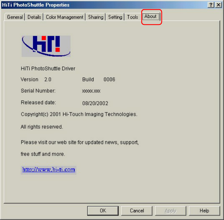Click the 'HiTi PhotoShuttle Driver' text
224x220 pixels.
[48, 68]
